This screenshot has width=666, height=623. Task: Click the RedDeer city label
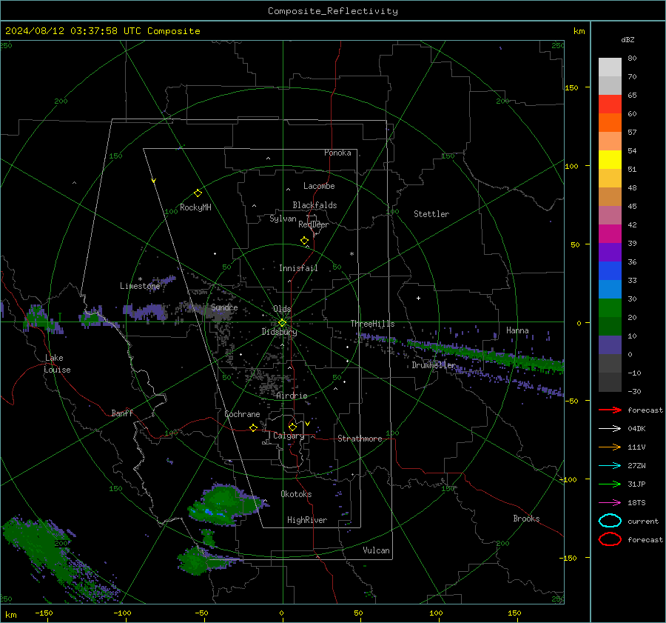(314, 224)
